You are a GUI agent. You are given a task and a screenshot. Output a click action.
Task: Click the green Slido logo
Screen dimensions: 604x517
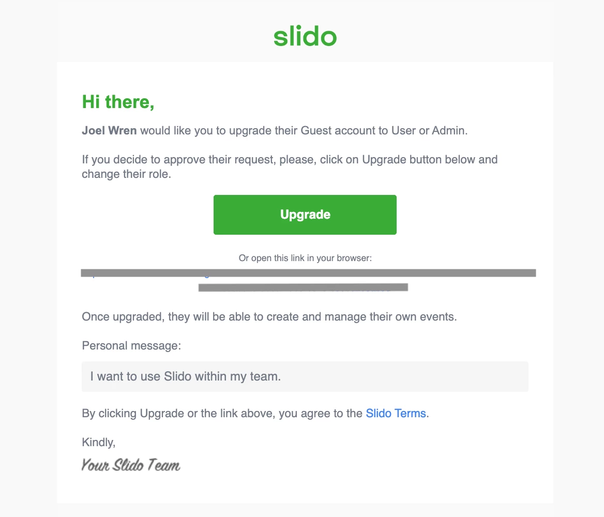coord(305,36)
